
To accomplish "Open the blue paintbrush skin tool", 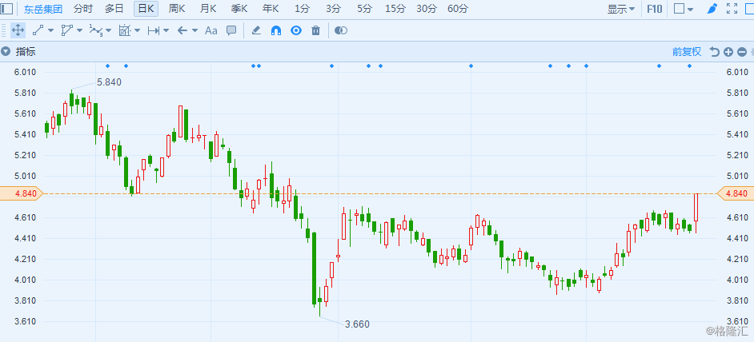I will pyautogui.click(x=712, y=9).
